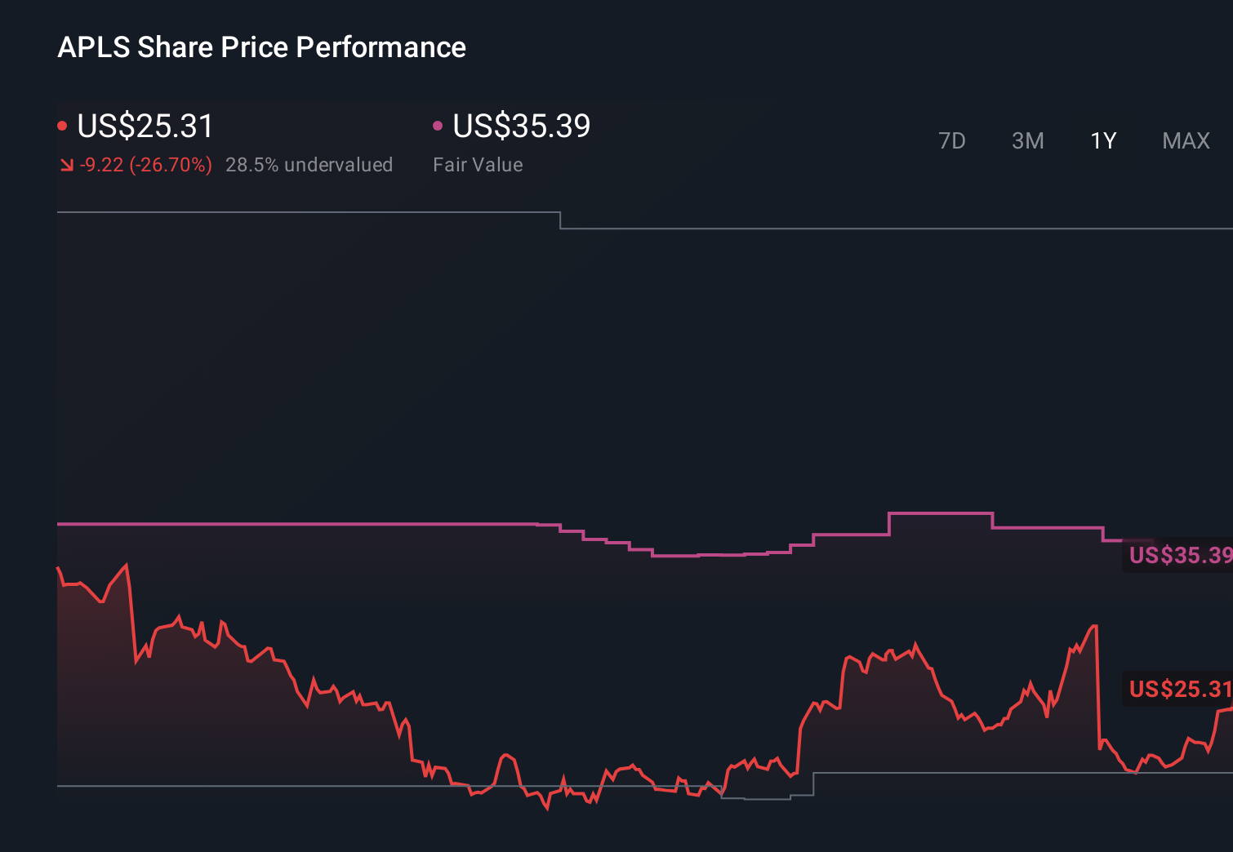Image resolution: width=1233 pixels, height=852 pixels.
Task: Click the purple Fair Value line on the chart
Action: click(327, 524)
